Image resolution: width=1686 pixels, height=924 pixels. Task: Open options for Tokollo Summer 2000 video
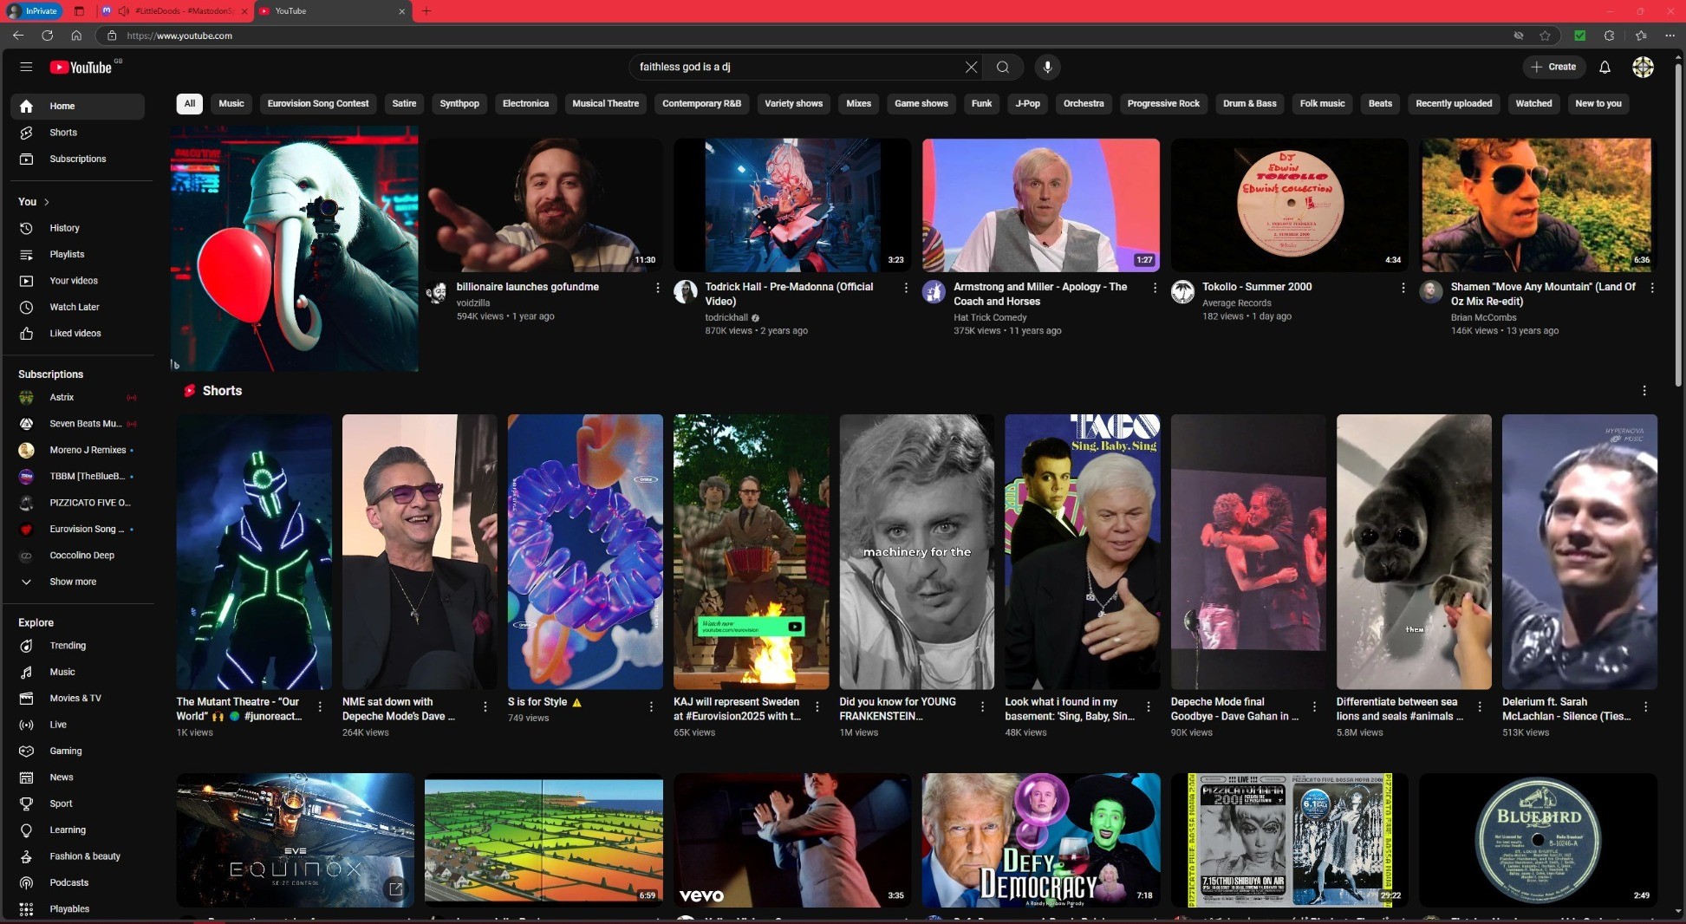[x=1403, y=288]
